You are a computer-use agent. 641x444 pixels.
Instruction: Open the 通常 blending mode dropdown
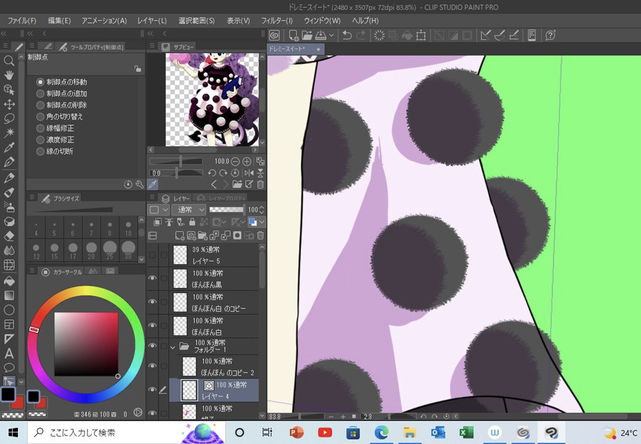tap(189, 210)
